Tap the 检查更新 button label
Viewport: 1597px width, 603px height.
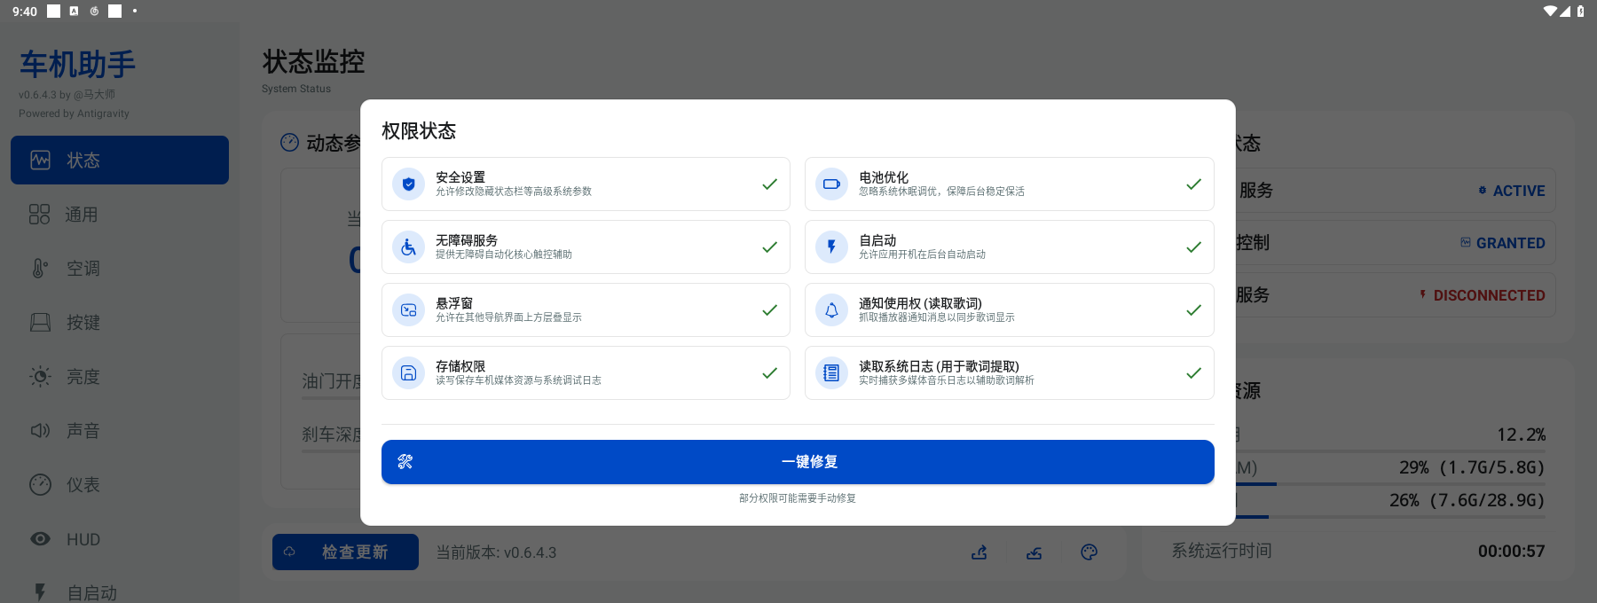(355, 552)
